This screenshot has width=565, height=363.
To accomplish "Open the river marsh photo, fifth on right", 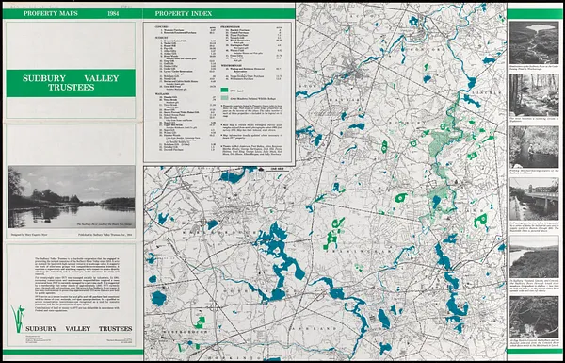I will [x=534, y=256].
